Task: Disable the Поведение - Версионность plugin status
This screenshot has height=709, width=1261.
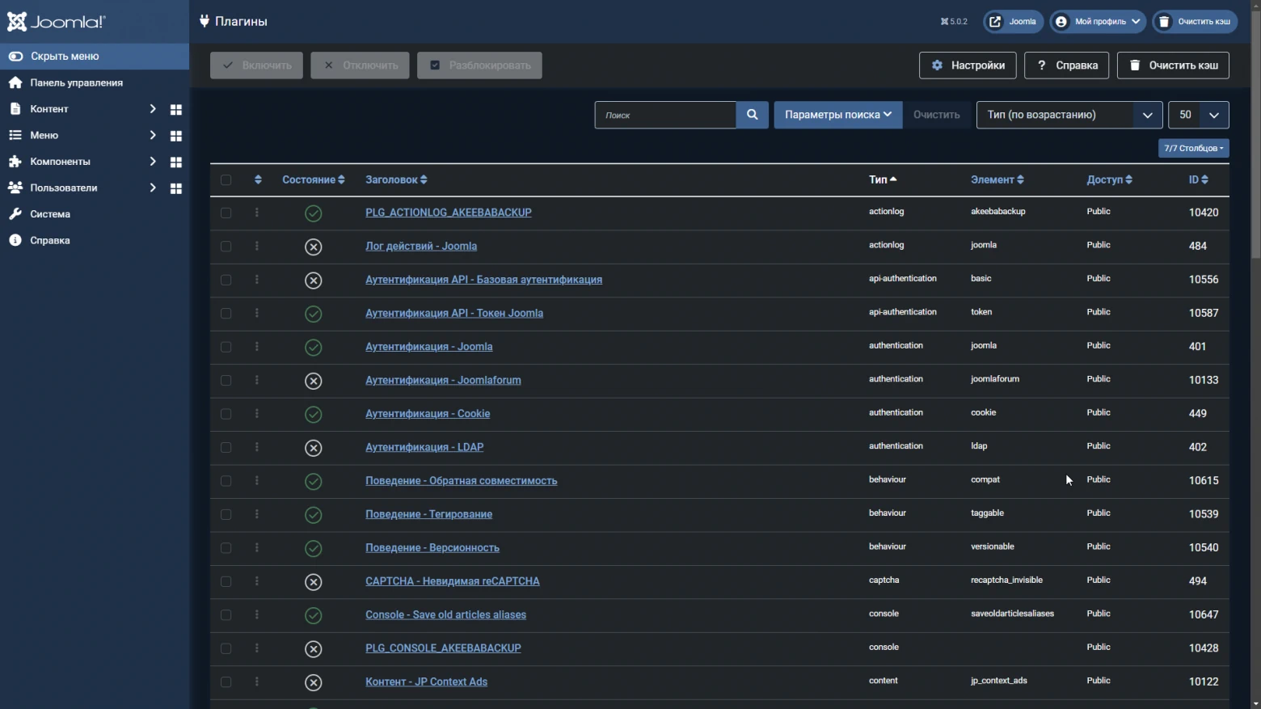Action: tap(314, 548)
